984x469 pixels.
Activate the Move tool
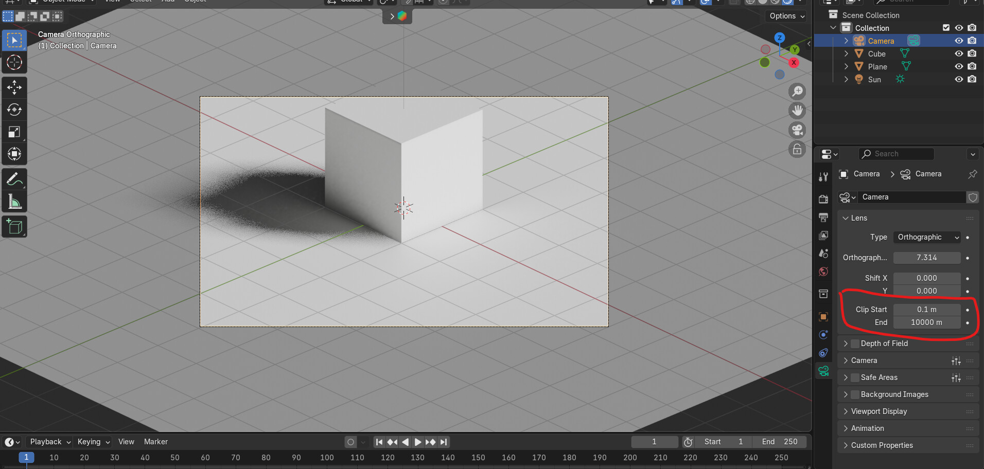[14, 87]
